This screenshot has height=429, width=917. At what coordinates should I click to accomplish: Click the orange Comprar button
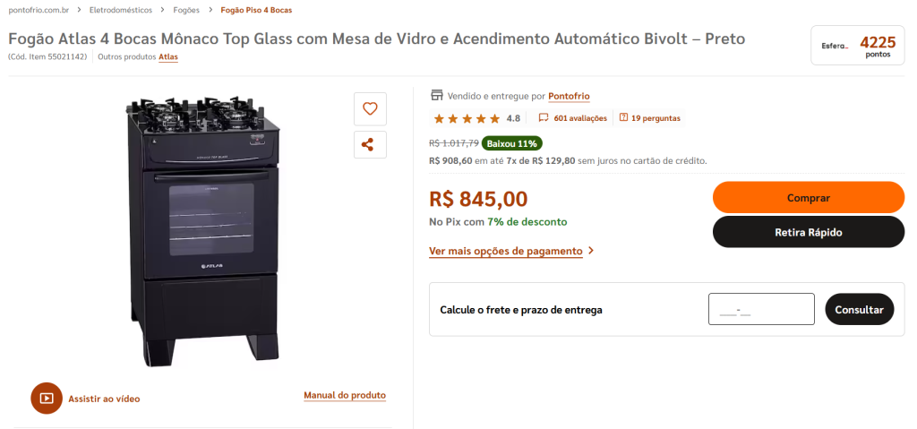[809, 198]
